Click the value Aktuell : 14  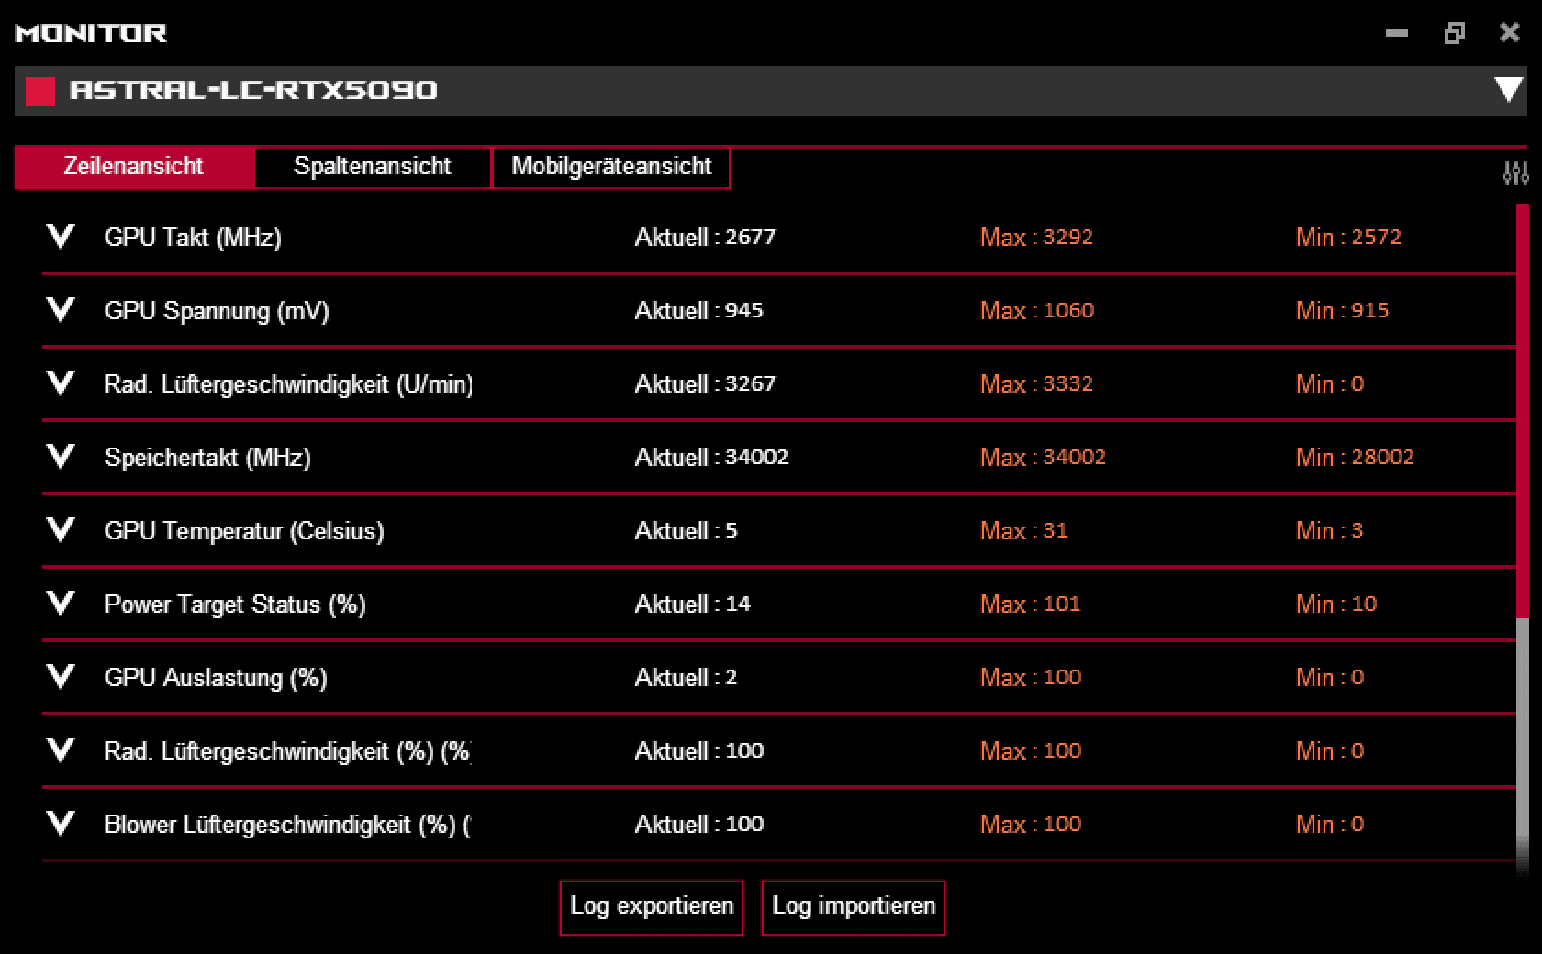pyautogui.click(x=692, y=605)
